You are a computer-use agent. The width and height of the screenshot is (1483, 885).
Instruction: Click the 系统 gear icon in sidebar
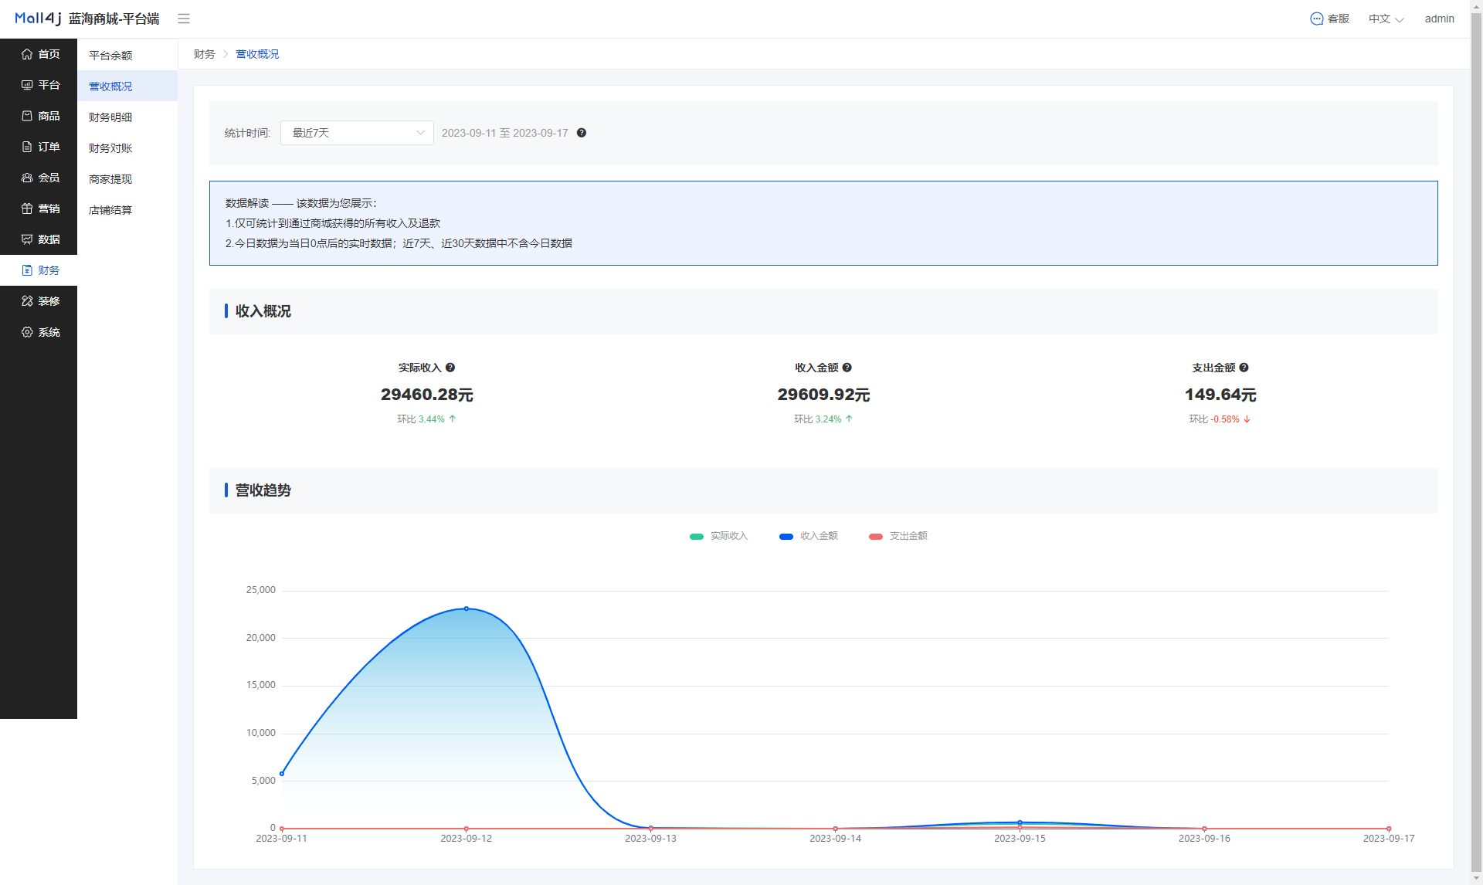[27, 332]
